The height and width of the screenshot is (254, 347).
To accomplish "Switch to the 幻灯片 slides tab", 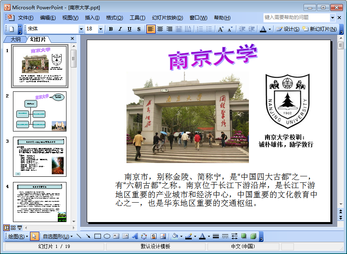I will (38, 39).
